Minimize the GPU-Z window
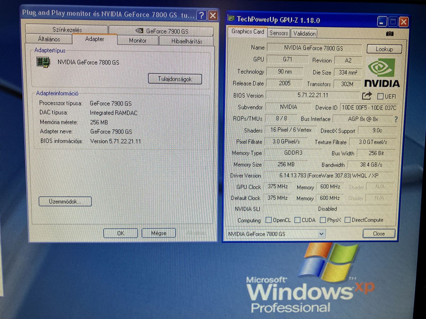Image resolution: width=426 pixels, height=319 pixels. point(382,22)
